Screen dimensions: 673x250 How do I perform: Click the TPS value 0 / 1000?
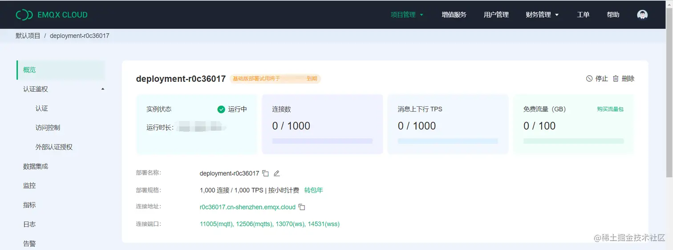click(417, 126)
